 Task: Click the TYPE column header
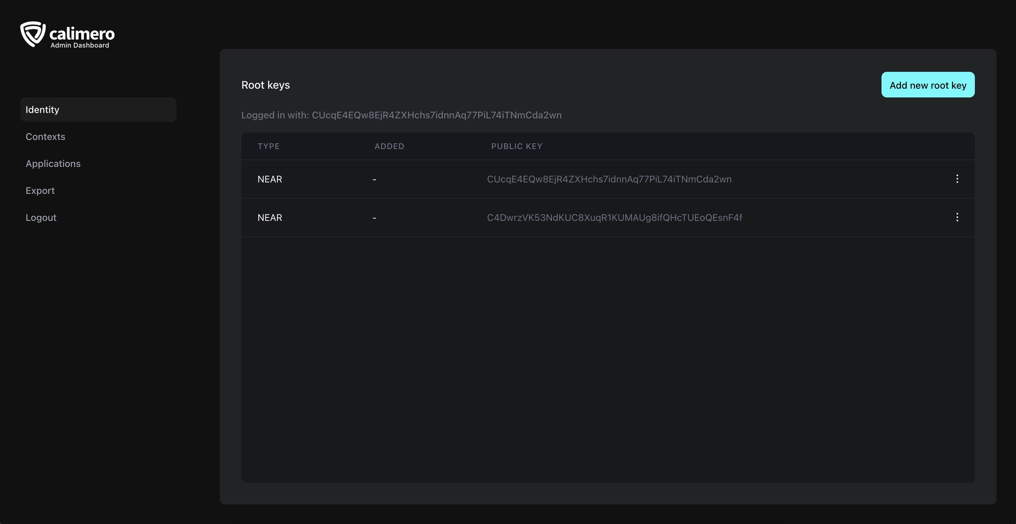269,146
